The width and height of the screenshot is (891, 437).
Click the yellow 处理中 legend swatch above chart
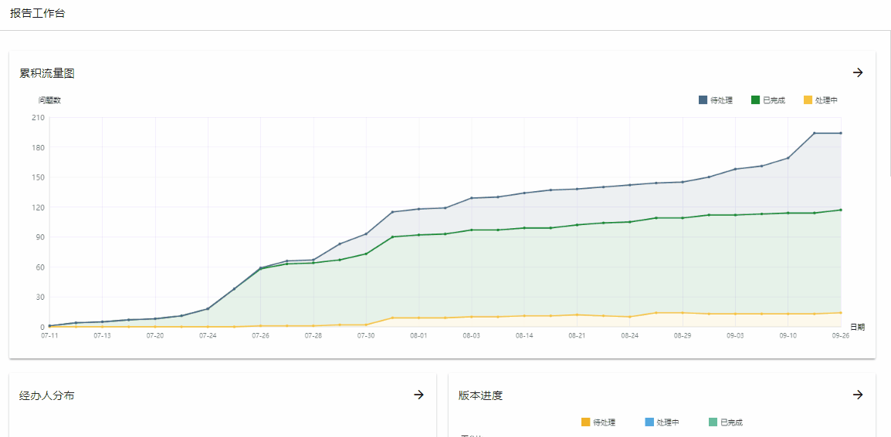[x=808, y=100]
